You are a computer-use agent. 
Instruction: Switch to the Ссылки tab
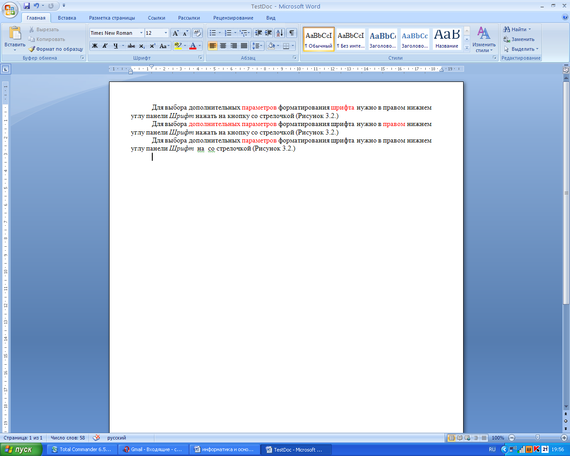[x=156, y=18]
